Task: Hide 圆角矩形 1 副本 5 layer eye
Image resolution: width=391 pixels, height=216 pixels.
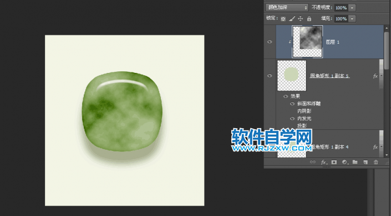Action: pyautogui.click(x=270, y=76)
